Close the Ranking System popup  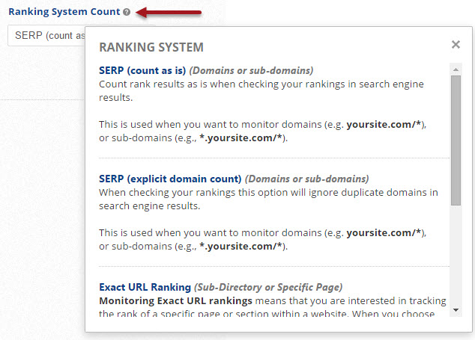456,45
